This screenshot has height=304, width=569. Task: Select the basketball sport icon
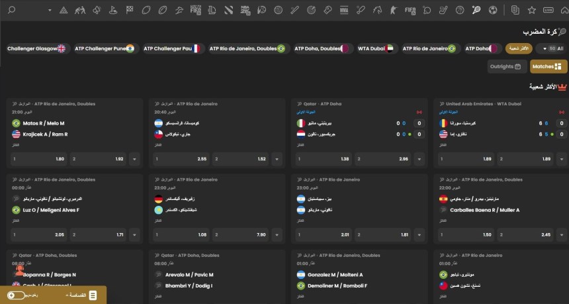pyautogui.click(x=460, y=10)
